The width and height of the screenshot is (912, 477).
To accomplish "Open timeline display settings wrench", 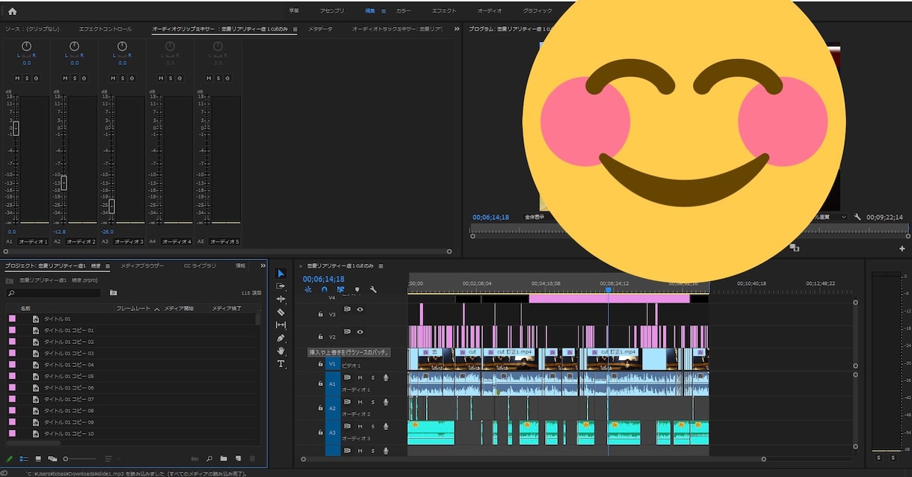I will (x=373, y=289).
